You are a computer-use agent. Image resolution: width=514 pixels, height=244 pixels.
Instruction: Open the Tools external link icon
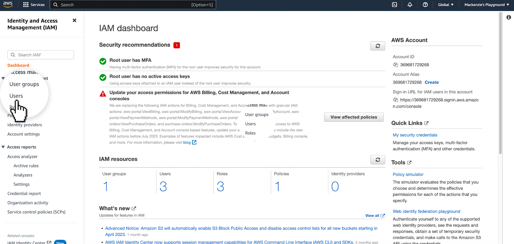[409, 163]
